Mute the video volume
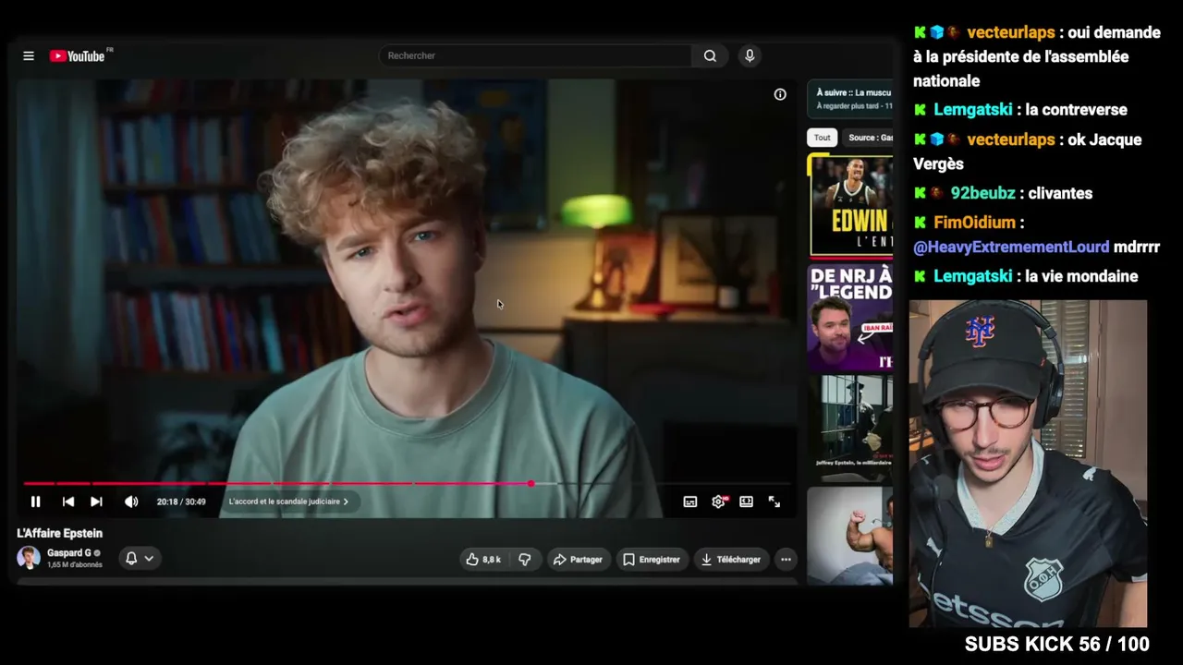This screenshot has height=665, width=1183. 131,502
